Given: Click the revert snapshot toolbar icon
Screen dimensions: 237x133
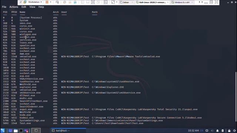Looking at the screenshot, I should (x=70, y=2).
